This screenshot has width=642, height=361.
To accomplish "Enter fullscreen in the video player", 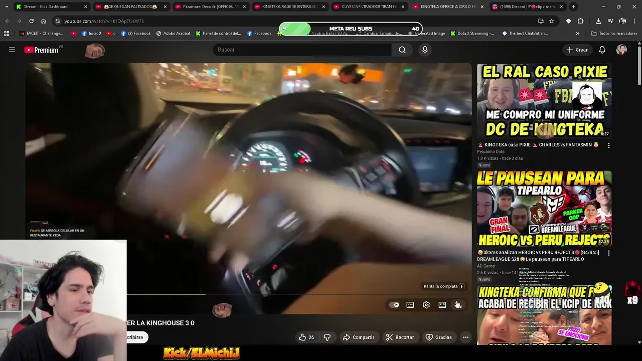I will [x=458, y=305].
